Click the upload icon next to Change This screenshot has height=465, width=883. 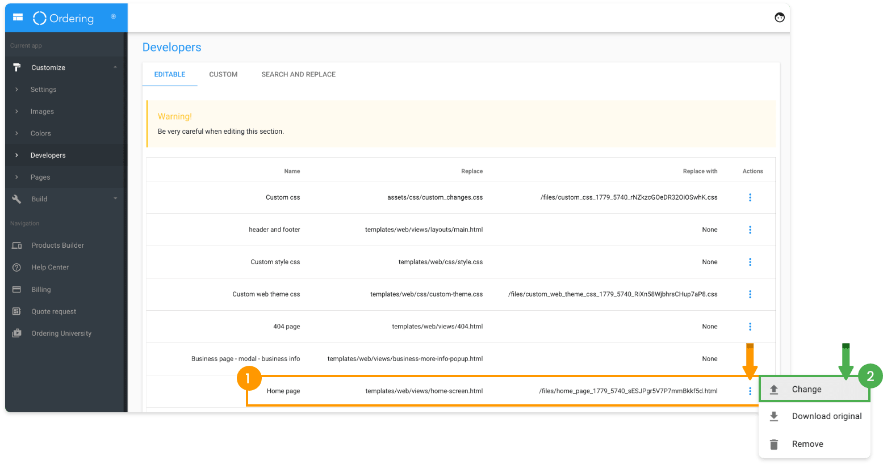coord(774,390)
